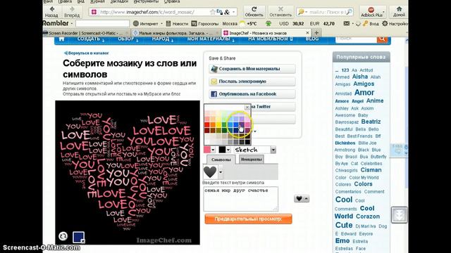Click Rambler Гороскопы toolbar item
The image size is (451, 253).
tap(205, 23)
